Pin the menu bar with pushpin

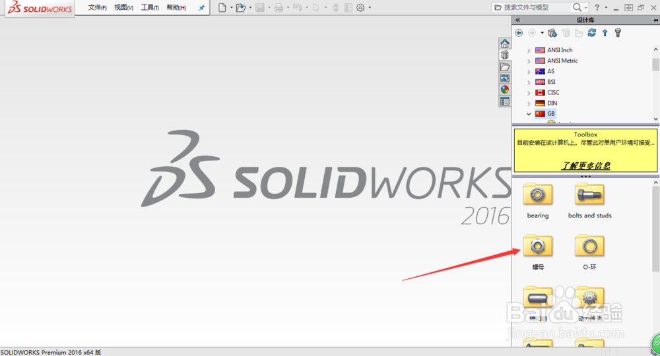pyautogui.click(x=201, y=7)
